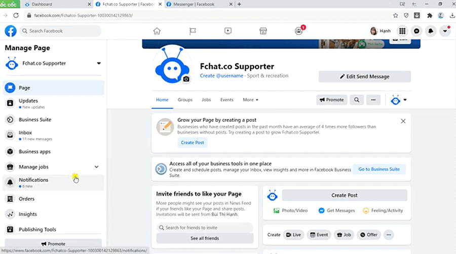This screenshot has height=254, width=456.
Task: Click Get Messages post option
Action: coord(336,210)
